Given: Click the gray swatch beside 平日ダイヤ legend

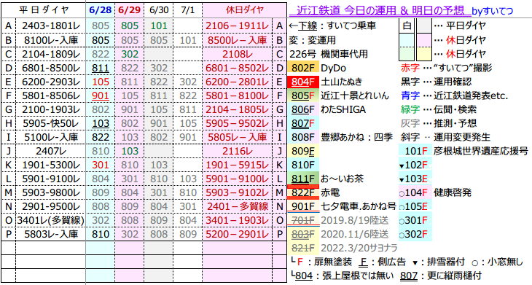Looking at the screenshot, I should pos(424,26).
